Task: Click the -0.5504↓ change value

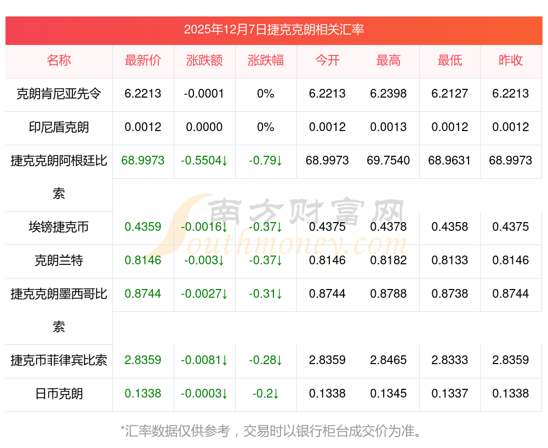Action: coord(204,161)
